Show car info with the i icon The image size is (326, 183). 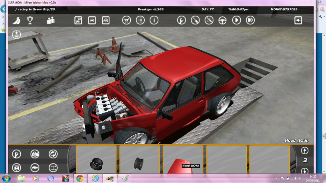click(x=154, y=20)
